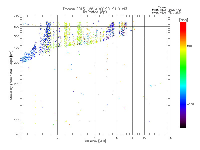Viewport: 200px width, 150px height.
Task: Select the 'mean, sd,X: 78.1, 21.5' text
Action: click(x=166, y=12)
